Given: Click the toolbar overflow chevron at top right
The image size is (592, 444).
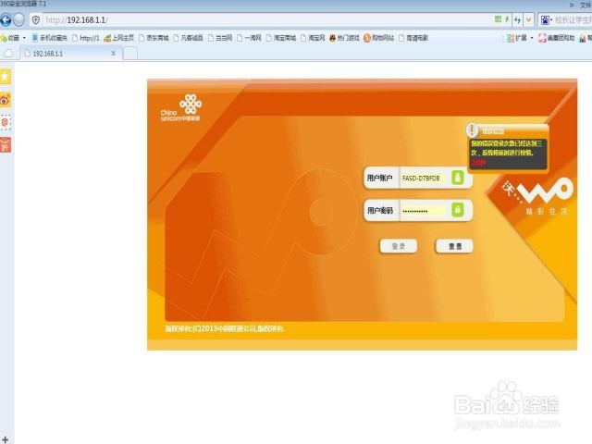Looking at the screenshot, I should pos(572,5).
